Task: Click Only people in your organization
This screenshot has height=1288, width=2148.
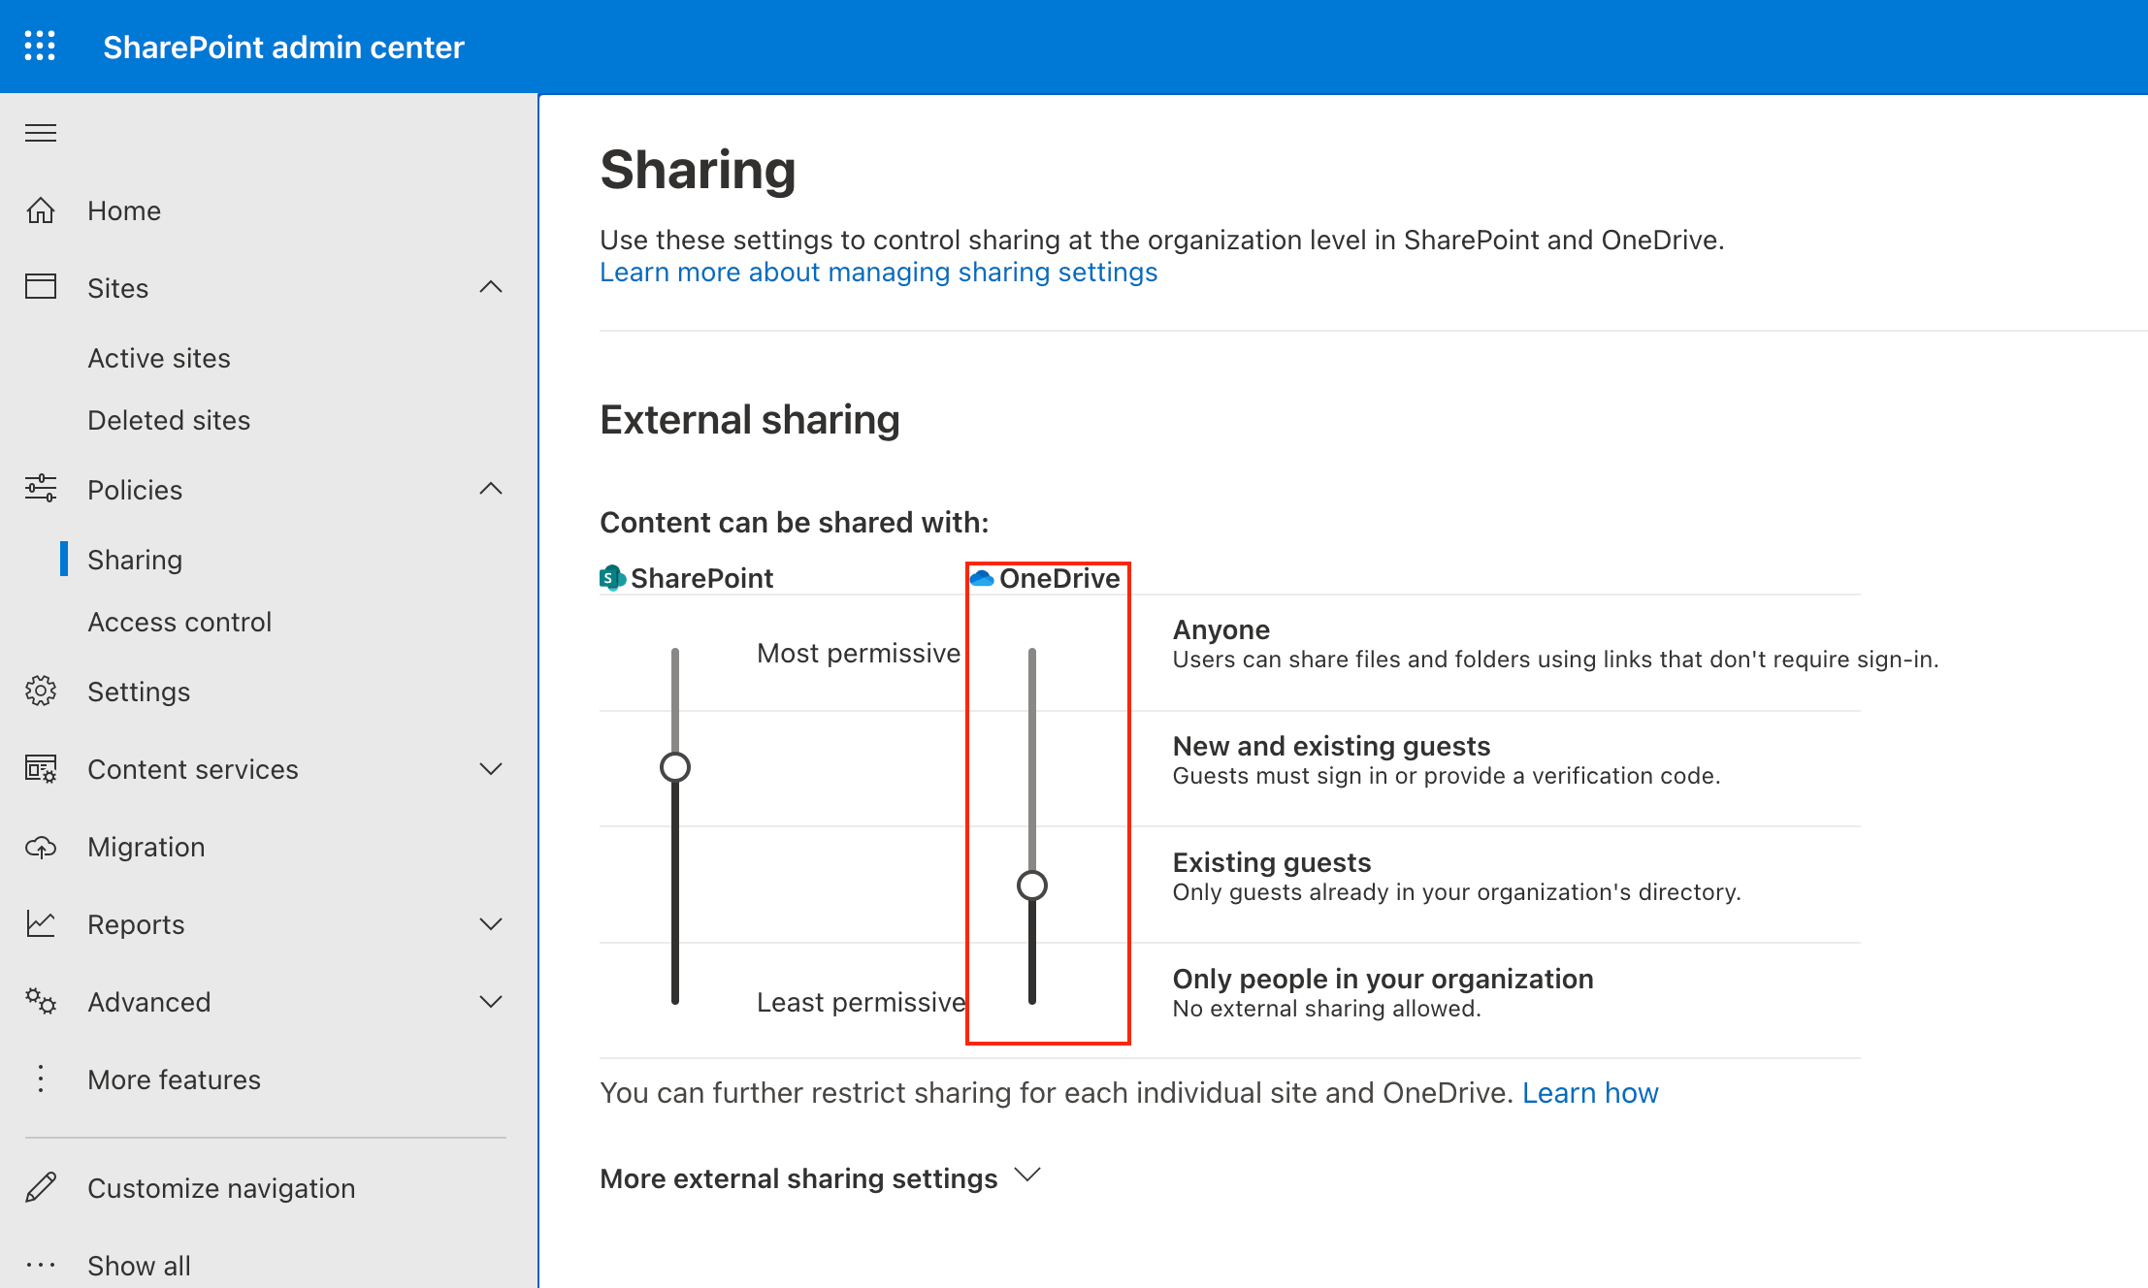Action: [x=1383, y=979]
